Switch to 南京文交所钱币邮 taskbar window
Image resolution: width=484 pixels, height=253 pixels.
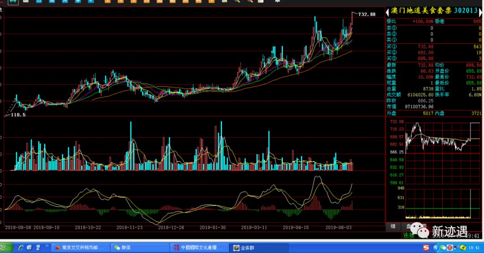tap(81, 248)
